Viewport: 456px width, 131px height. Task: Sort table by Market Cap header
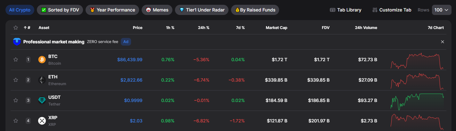point(276,28)
